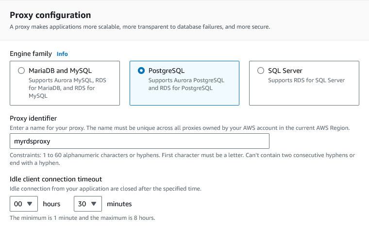This screenshot has width=369, height=231.
Task: Click the "Idle client connection timeout" label
Action: [x=56, y=179]
